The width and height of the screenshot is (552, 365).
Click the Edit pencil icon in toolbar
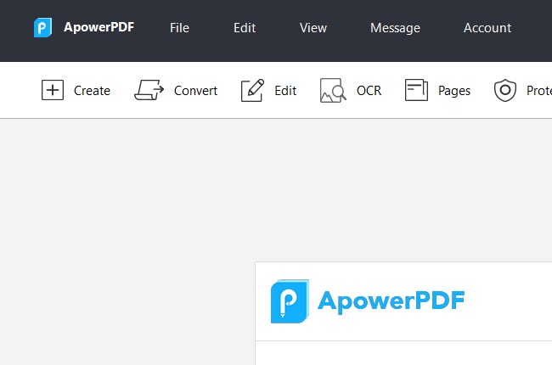(252, 90)
